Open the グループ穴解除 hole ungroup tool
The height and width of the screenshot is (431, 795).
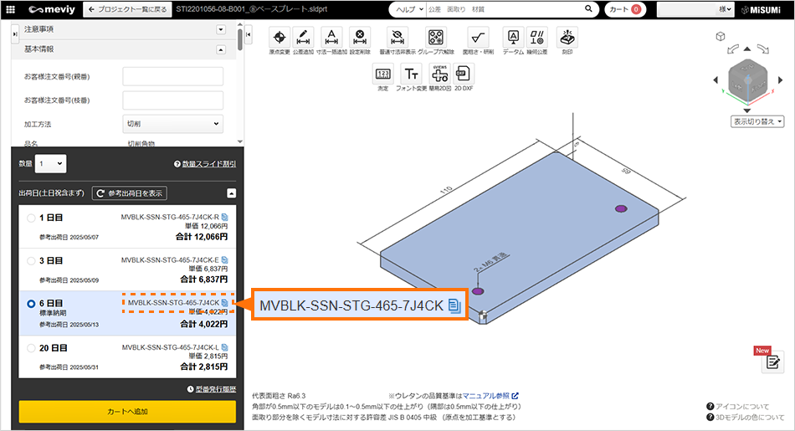click(x=436, y=37)
